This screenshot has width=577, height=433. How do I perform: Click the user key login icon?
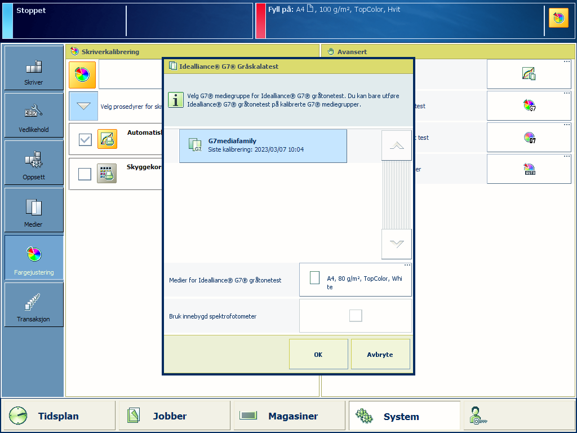click(478, 416)
